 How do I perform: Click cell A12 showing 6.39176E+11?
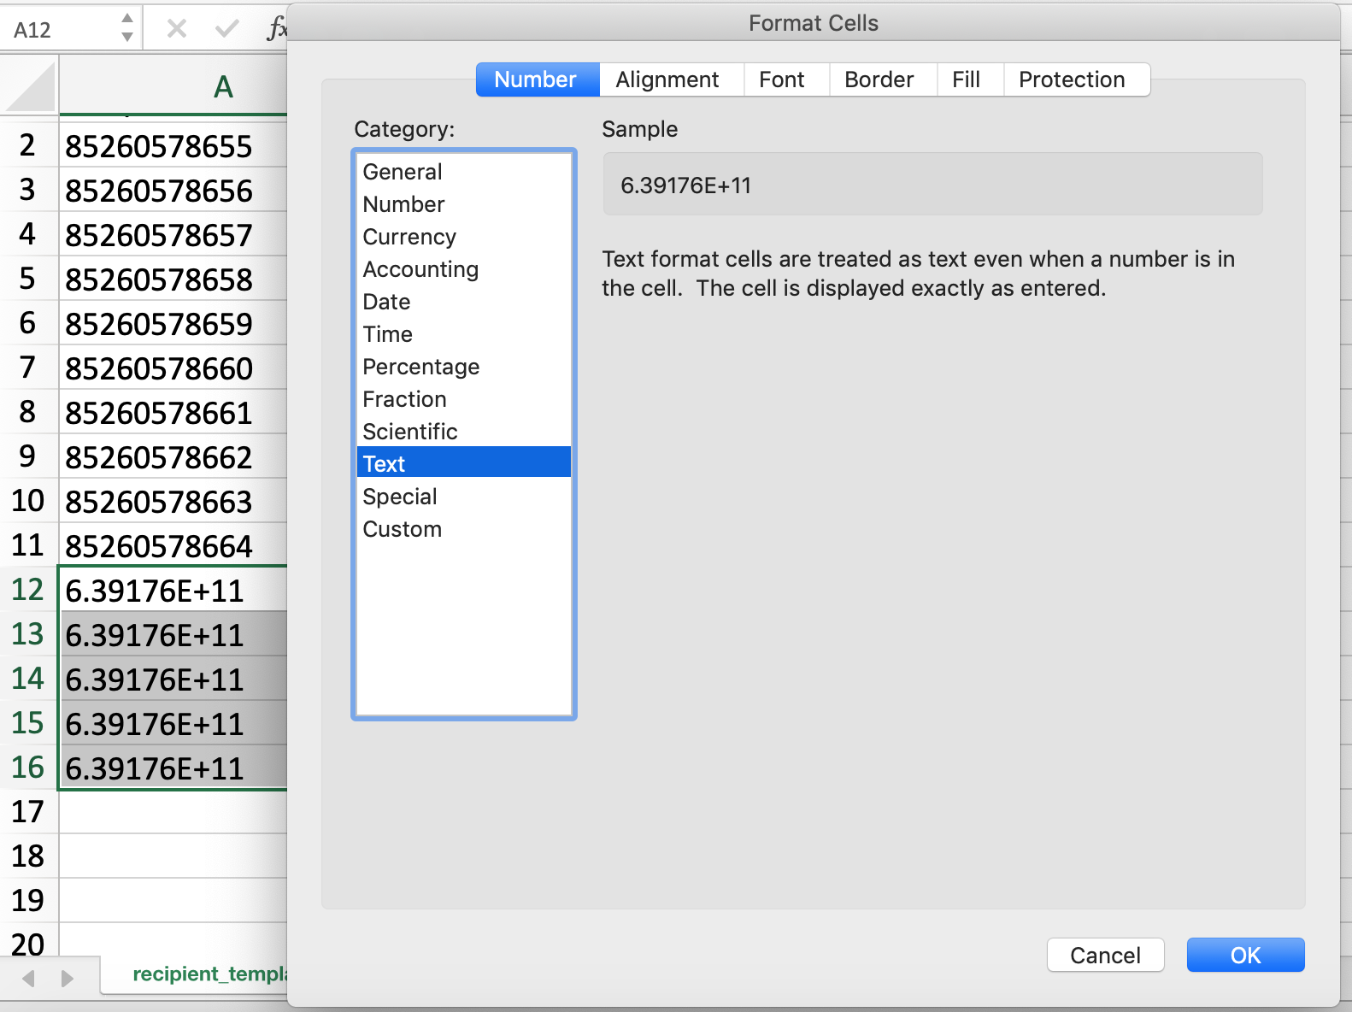point(173,590)
